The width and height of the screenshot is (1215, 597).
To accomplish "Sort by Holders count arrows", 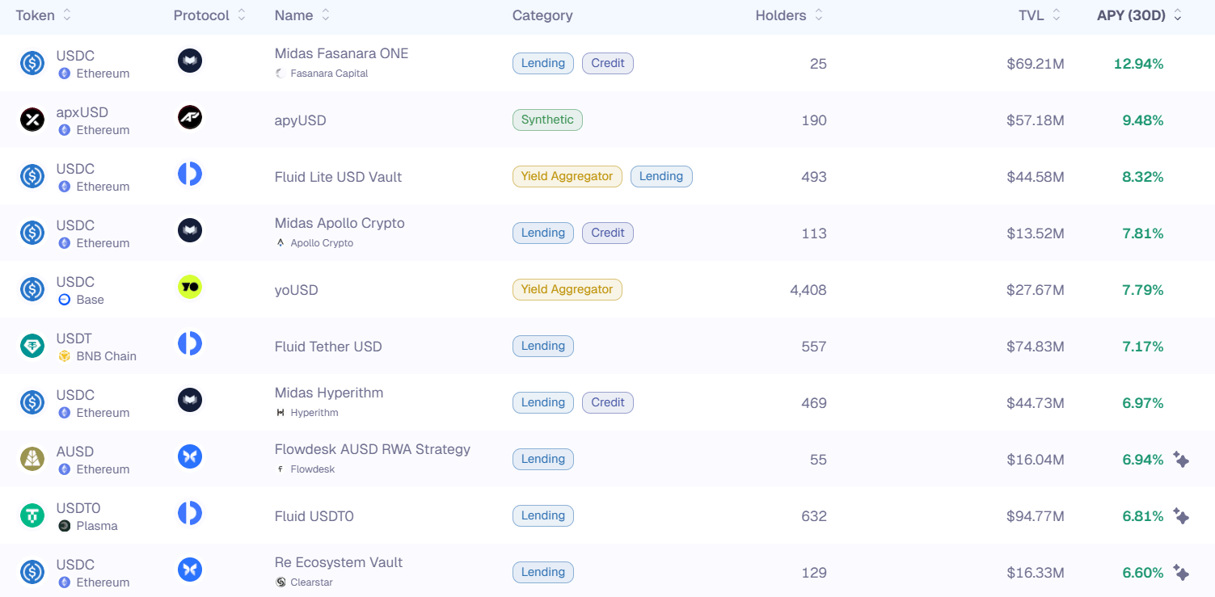I will 819,15.
